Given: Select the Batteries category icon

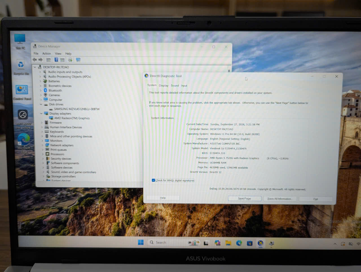Looking at the screenshot, I should coord(45,81).
